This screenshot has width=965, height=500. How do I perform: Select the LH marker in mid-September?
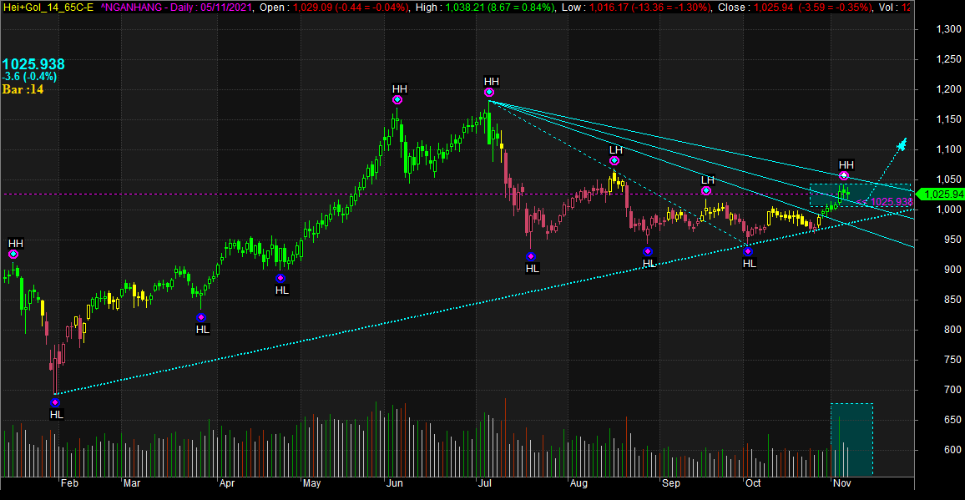click(706, 191)
